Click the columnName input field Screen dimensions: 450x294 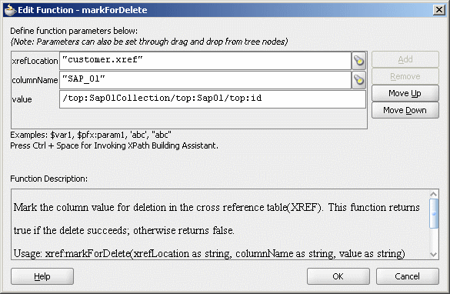[x=205, y=80]
